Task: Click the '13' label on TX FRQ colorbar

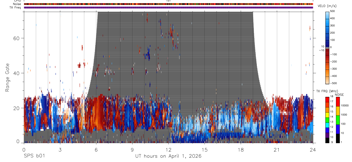Action: [x=332, y=122]
